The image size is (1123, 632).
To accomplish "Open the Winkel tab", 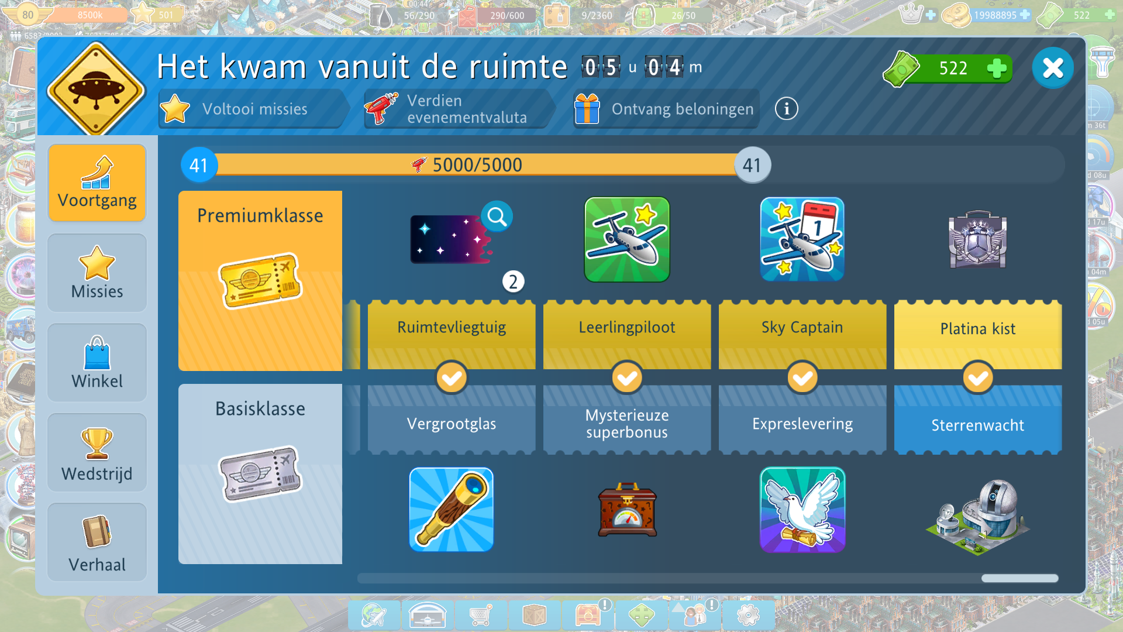I will pyautogui.click(x=97, y=362).
